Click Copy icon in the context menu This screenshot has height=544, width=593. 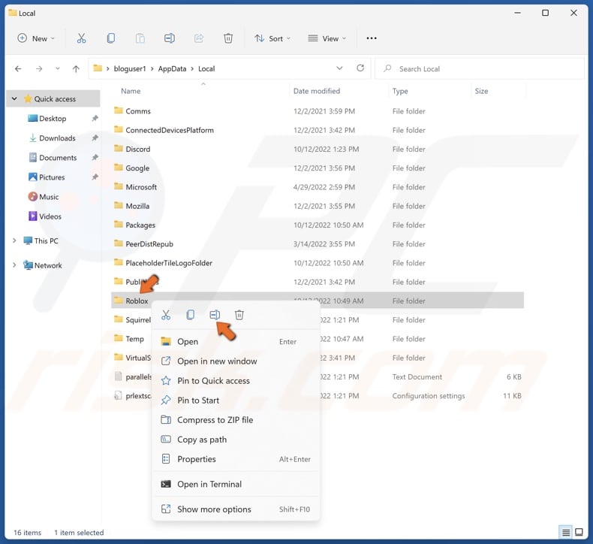click(190, 315)
